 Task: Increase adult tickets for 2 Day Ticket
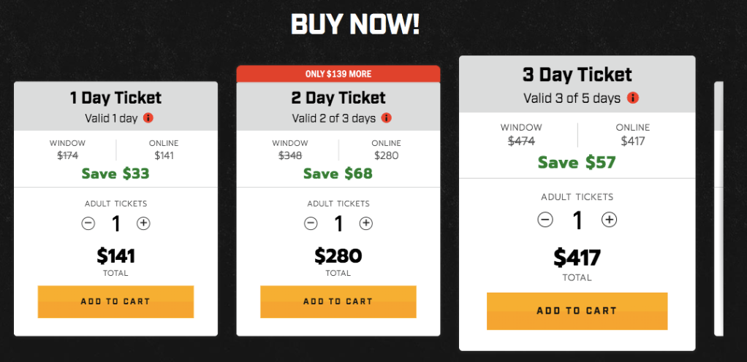[x=365, y=223]
